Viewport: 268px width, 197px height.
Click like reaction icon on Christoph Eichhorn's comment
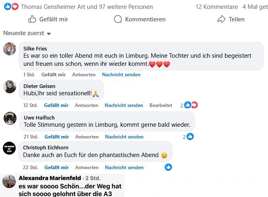(x=168, y=167)
